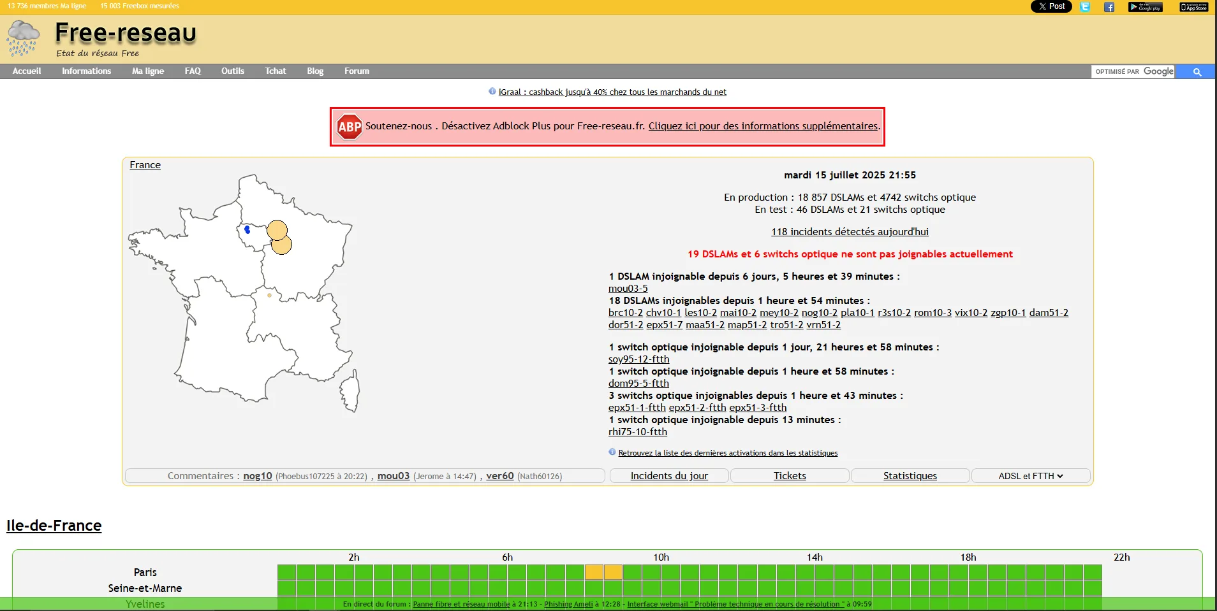1217x611 pixels.
Task: Open the Tchat menu
Action: [x=276, y=71]
